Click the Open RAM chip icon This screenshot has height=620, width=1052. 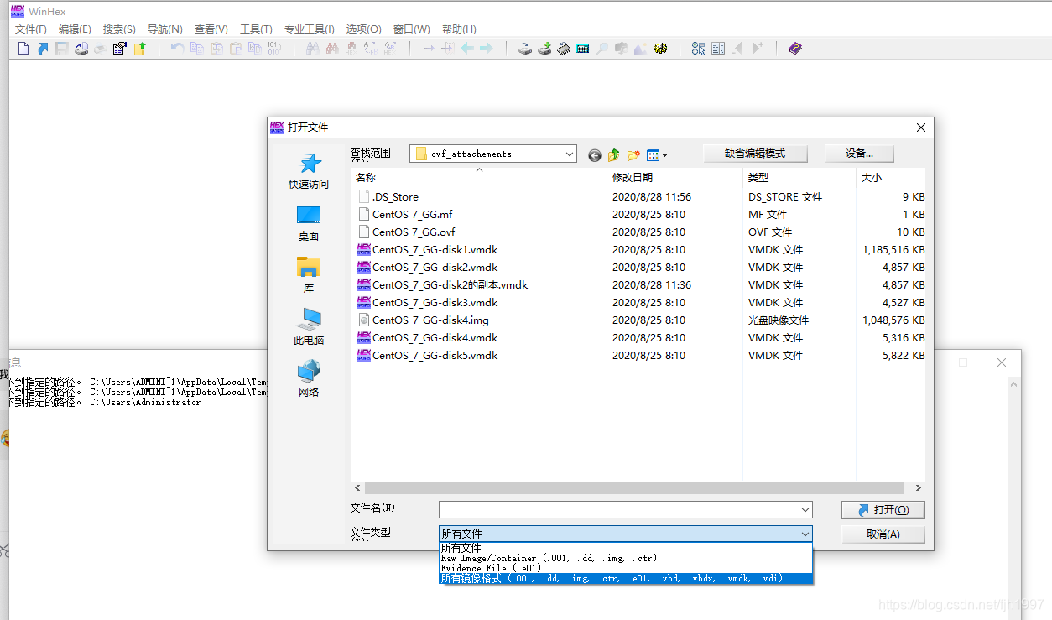tap(564, 49)
